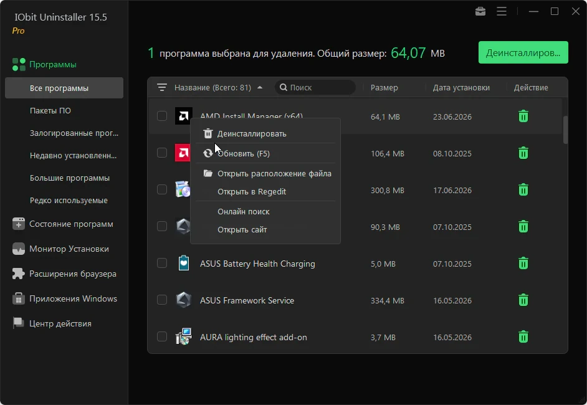Click the filter icon beside Название

(x=162, y=87)
